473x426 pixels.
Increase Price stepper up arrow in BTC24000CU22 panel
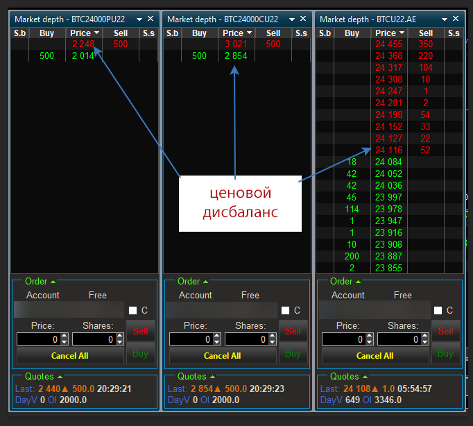(217, 336)
